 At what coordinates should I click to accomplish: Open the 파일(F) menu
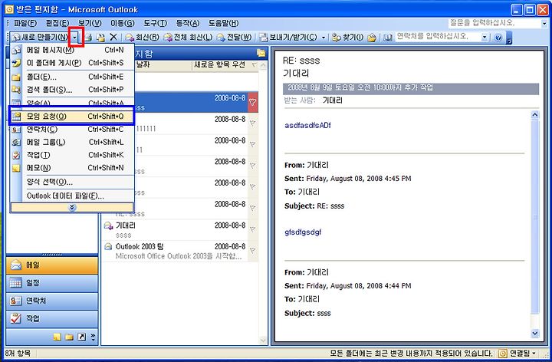[x=25, y=23]
